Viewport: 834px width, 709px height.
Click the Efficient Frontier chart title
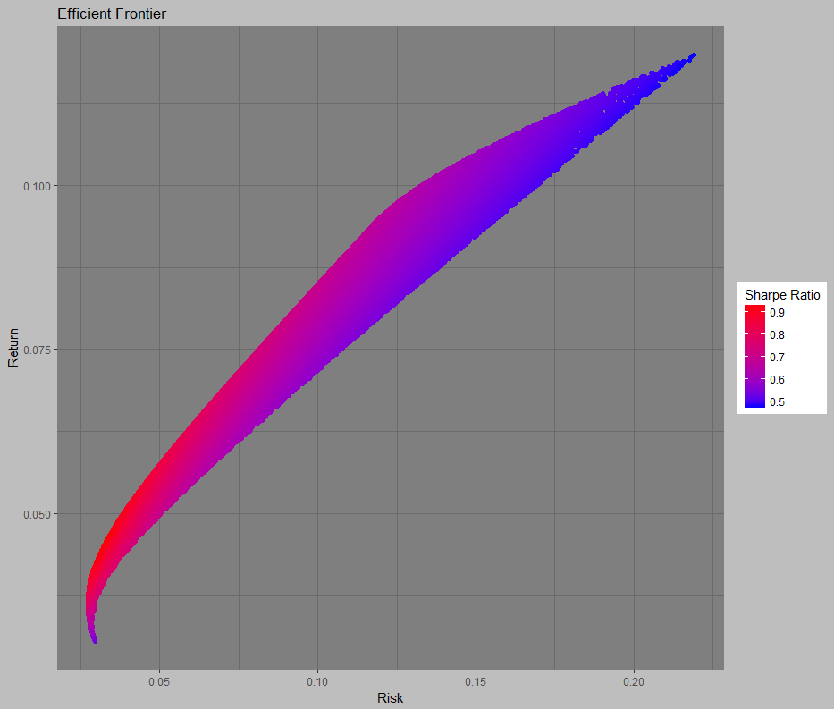pos(111,13)
